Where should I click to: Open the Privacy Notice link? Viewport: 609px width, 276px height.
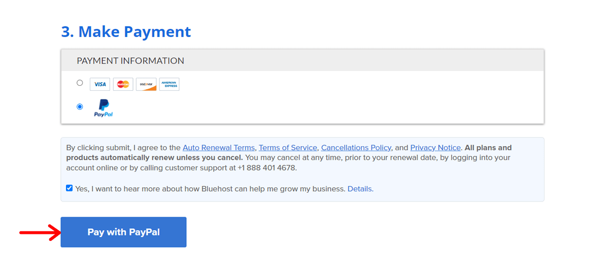point(435,148)
